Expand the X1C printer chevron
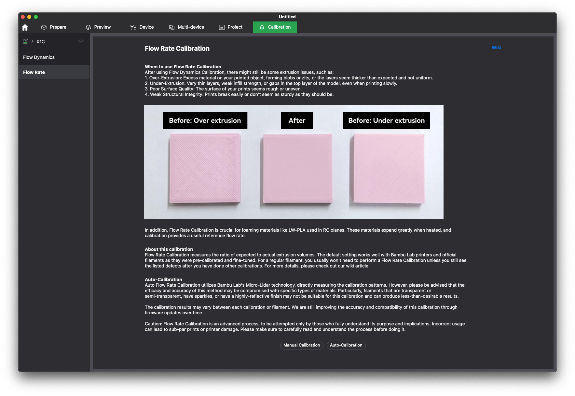Screen dimensions: 575x396 pyautogui.click(x=32, y=41)
